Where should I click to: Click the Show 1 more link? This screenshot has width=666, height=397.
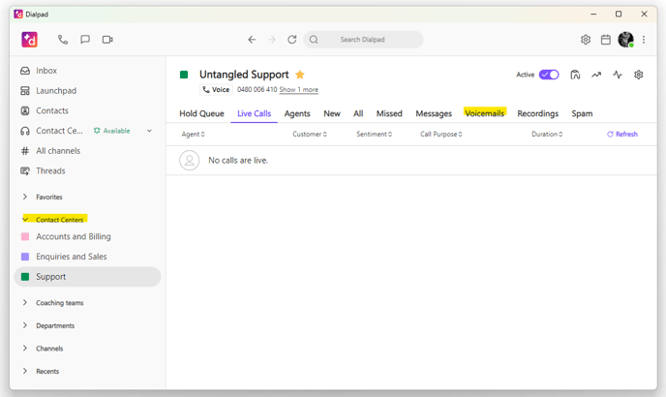pyautogui.click(x=298, y=90)
